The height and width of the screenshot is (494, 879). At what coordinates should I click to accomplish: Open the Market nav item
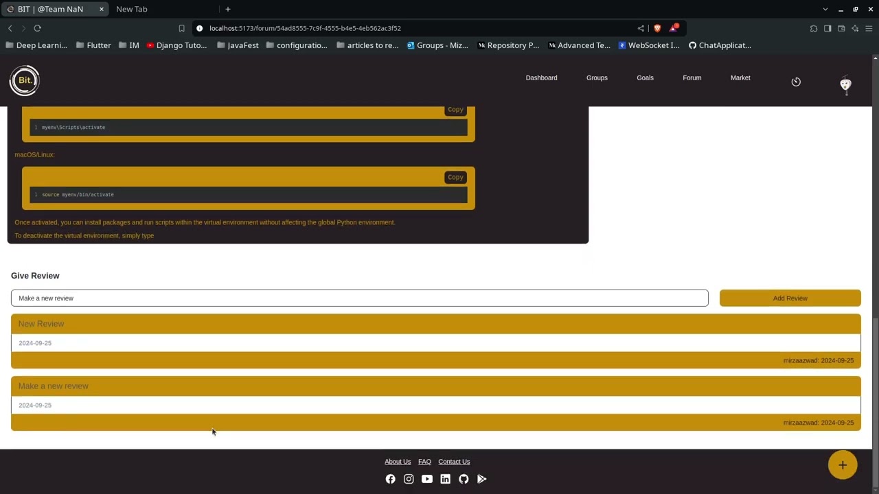point(740,78)
